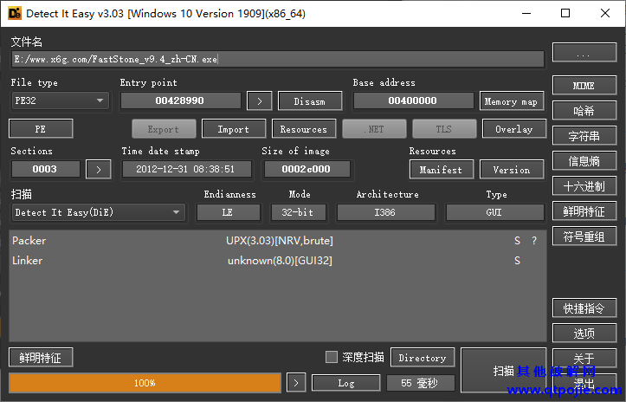Click the Packer label in results

click(29, 241)
